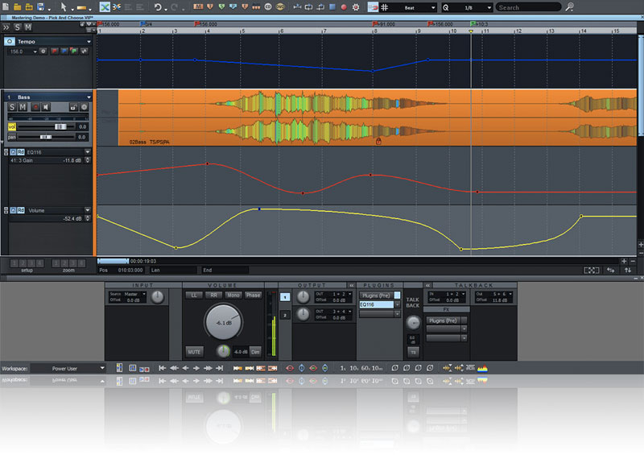This screenshot has width=644, height=455.
Task: Toggle monitoring speaker on Bass track
Action: point(46,107)
